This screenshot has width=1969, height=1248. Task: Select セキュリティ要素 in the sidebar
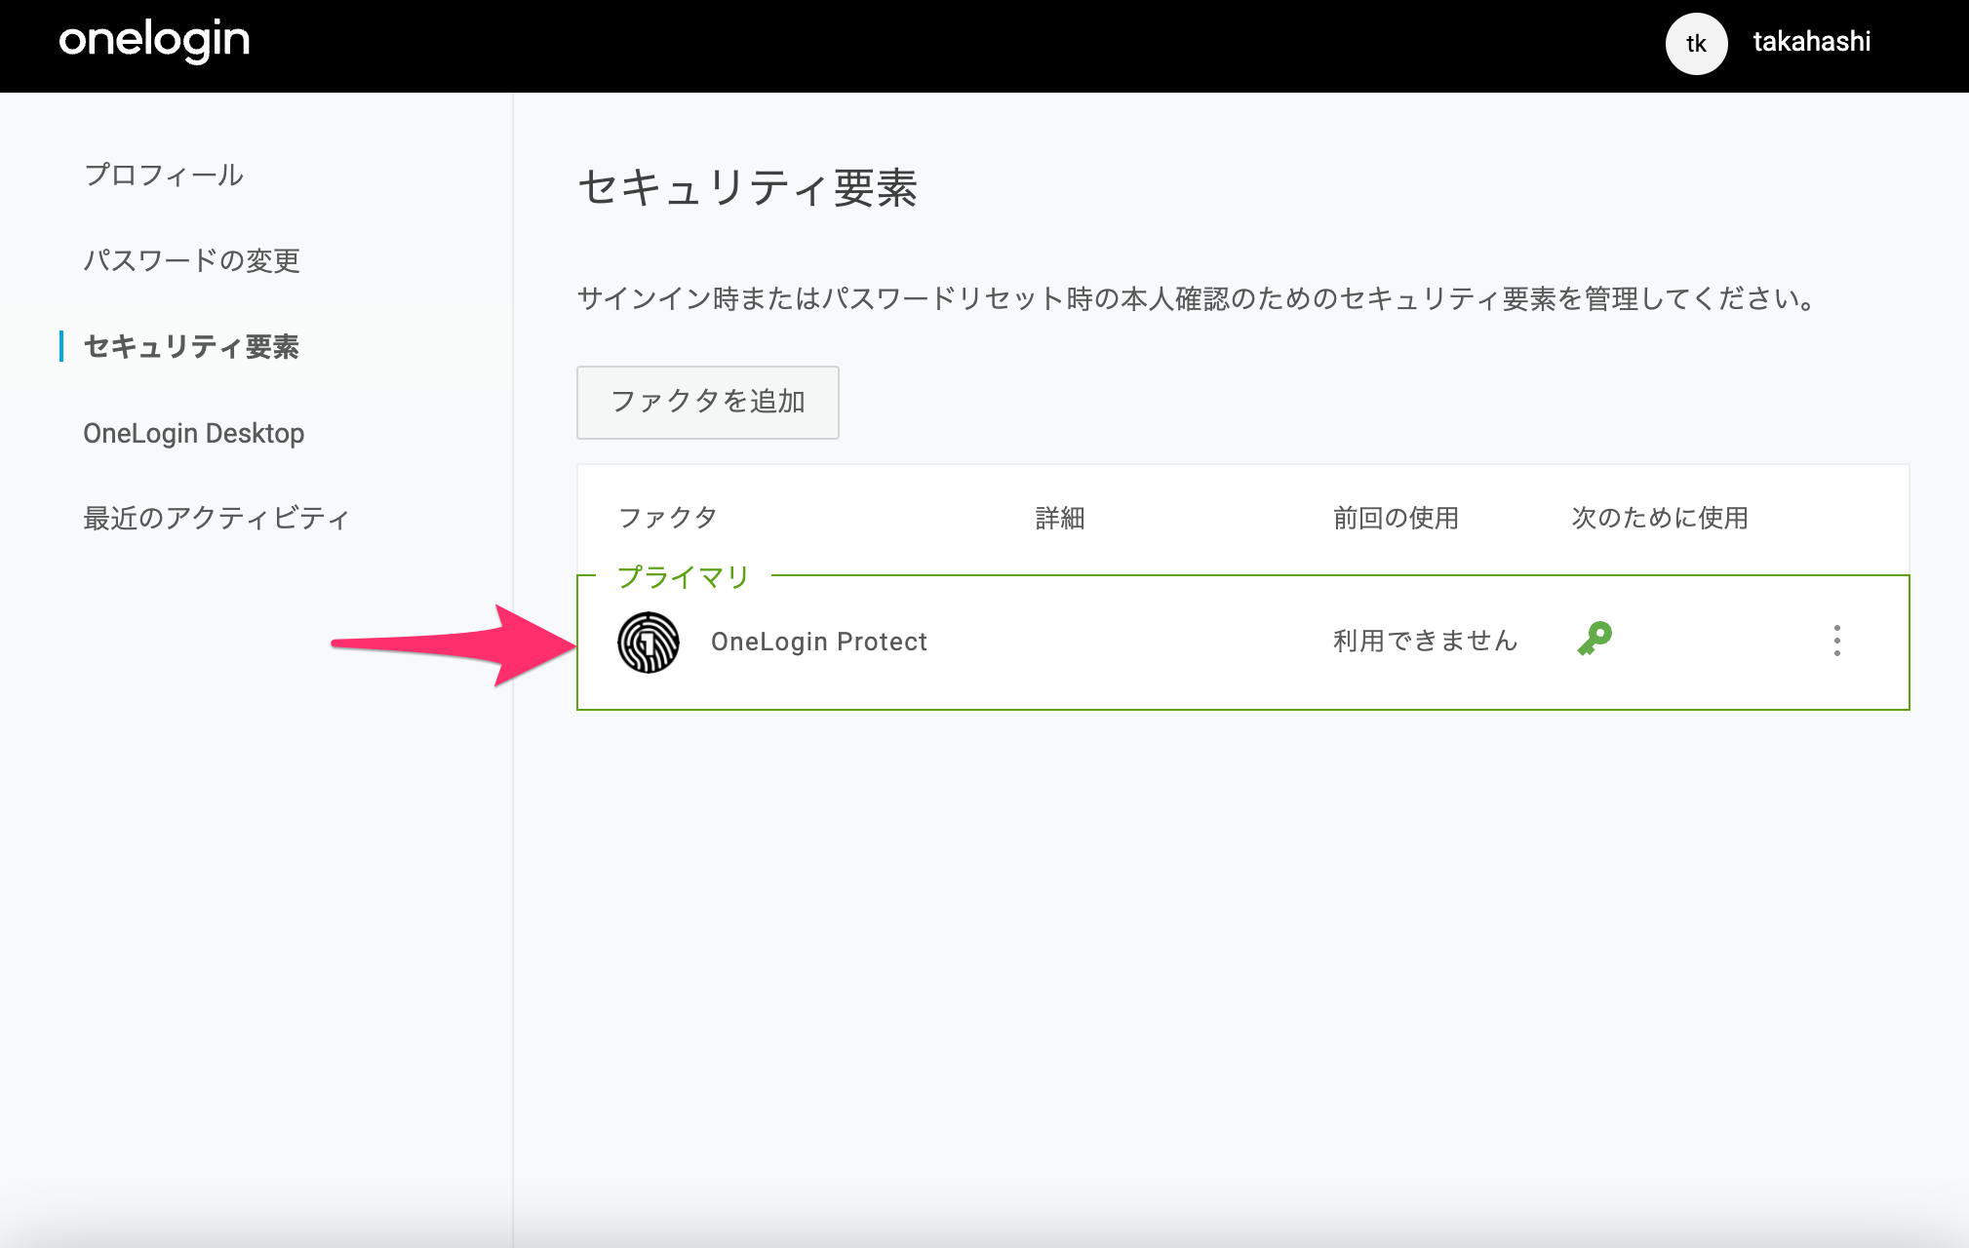pos(191,346)
